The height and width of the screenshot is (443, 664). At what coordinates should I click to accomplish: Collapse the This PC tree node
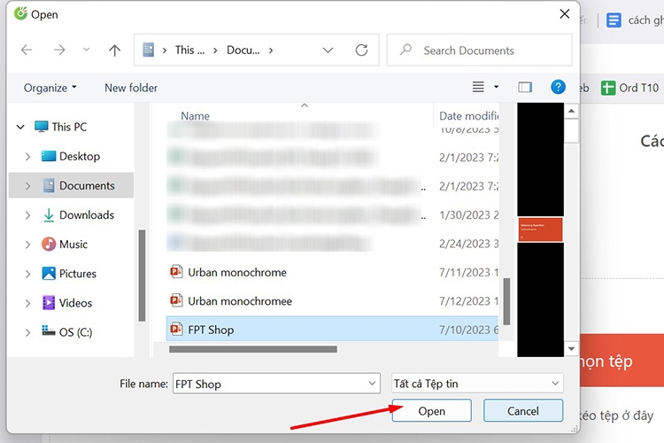point(20,127)
